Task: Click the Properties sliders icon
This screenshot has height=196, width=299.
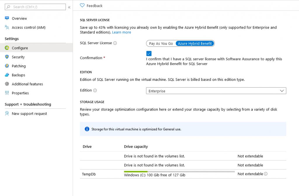Action: tap(7, 93)
